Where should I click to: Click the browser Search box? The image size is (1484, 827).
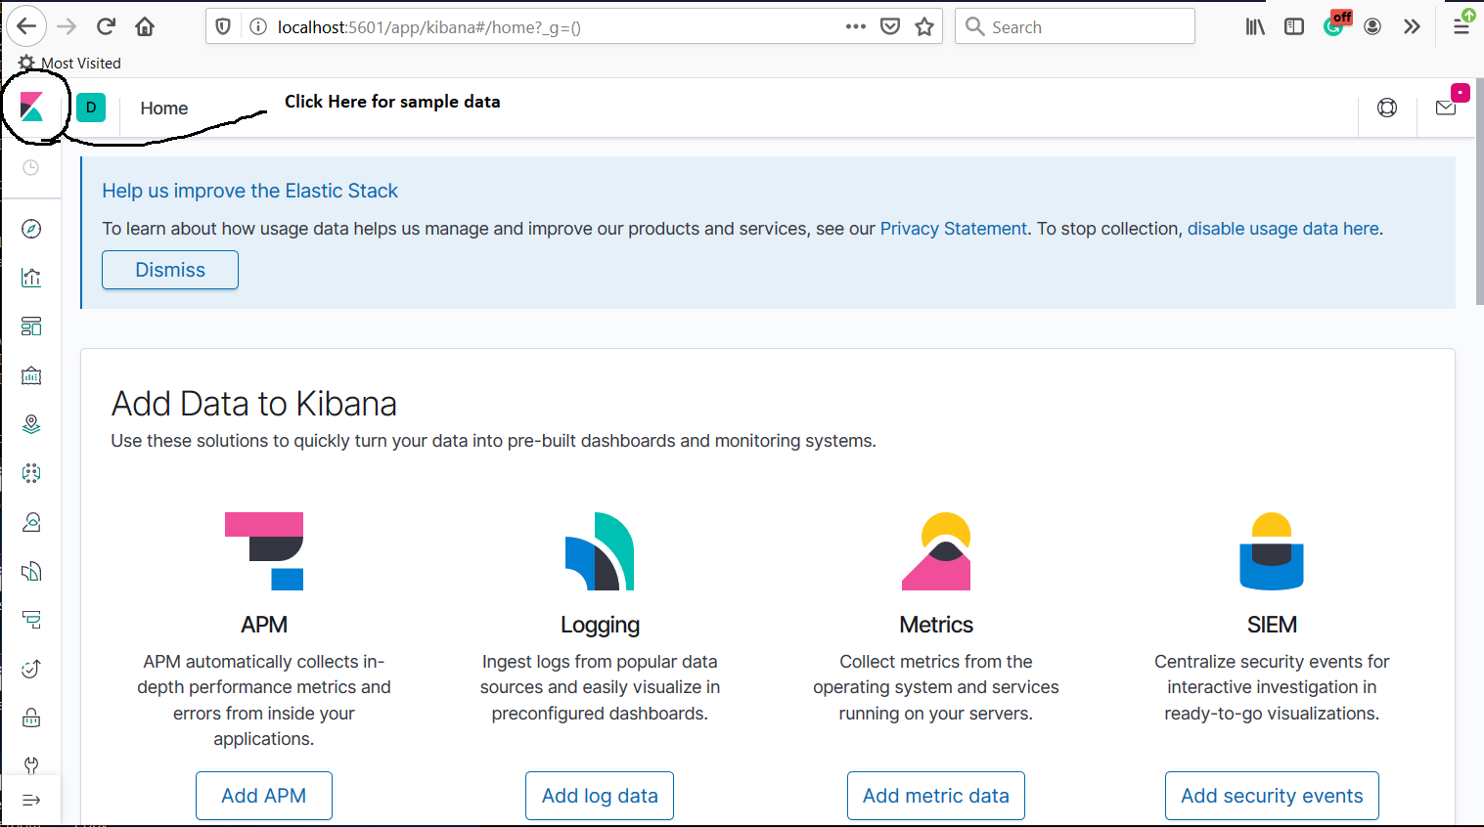(x=1075, y=26)
